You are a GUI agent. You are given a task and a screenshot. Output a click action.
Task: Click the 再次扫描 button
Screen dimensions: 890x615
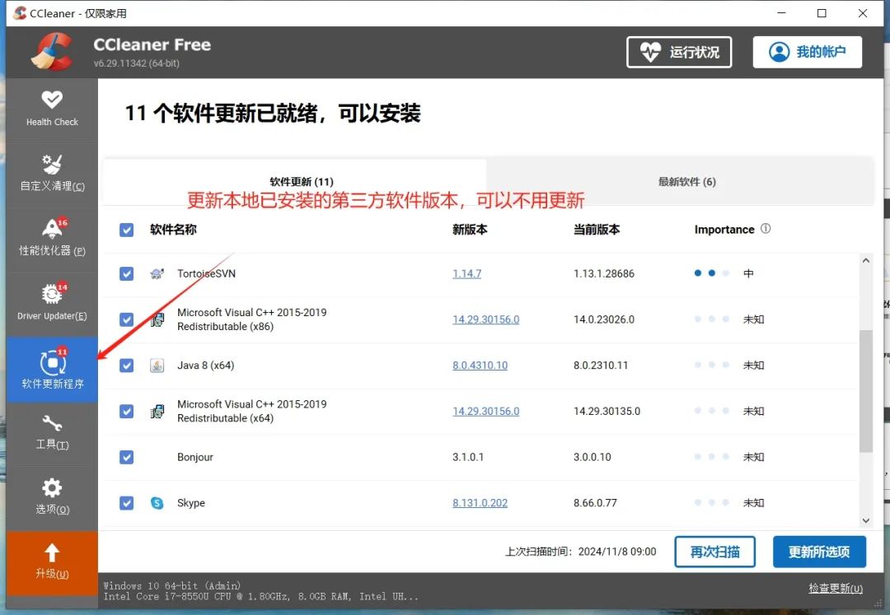click(714, 552)
